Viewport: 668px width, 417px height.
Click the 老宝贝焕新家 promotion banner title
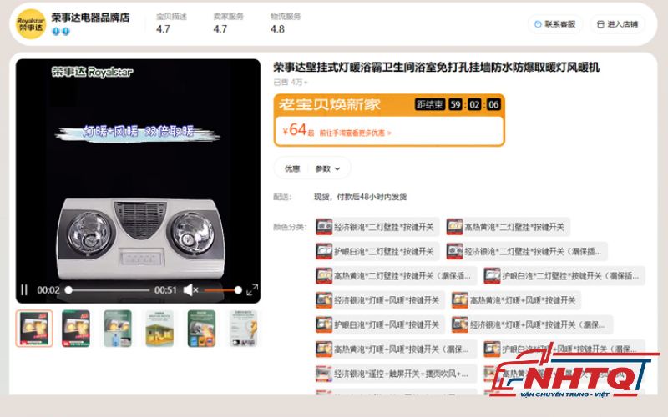pos(329,104)
